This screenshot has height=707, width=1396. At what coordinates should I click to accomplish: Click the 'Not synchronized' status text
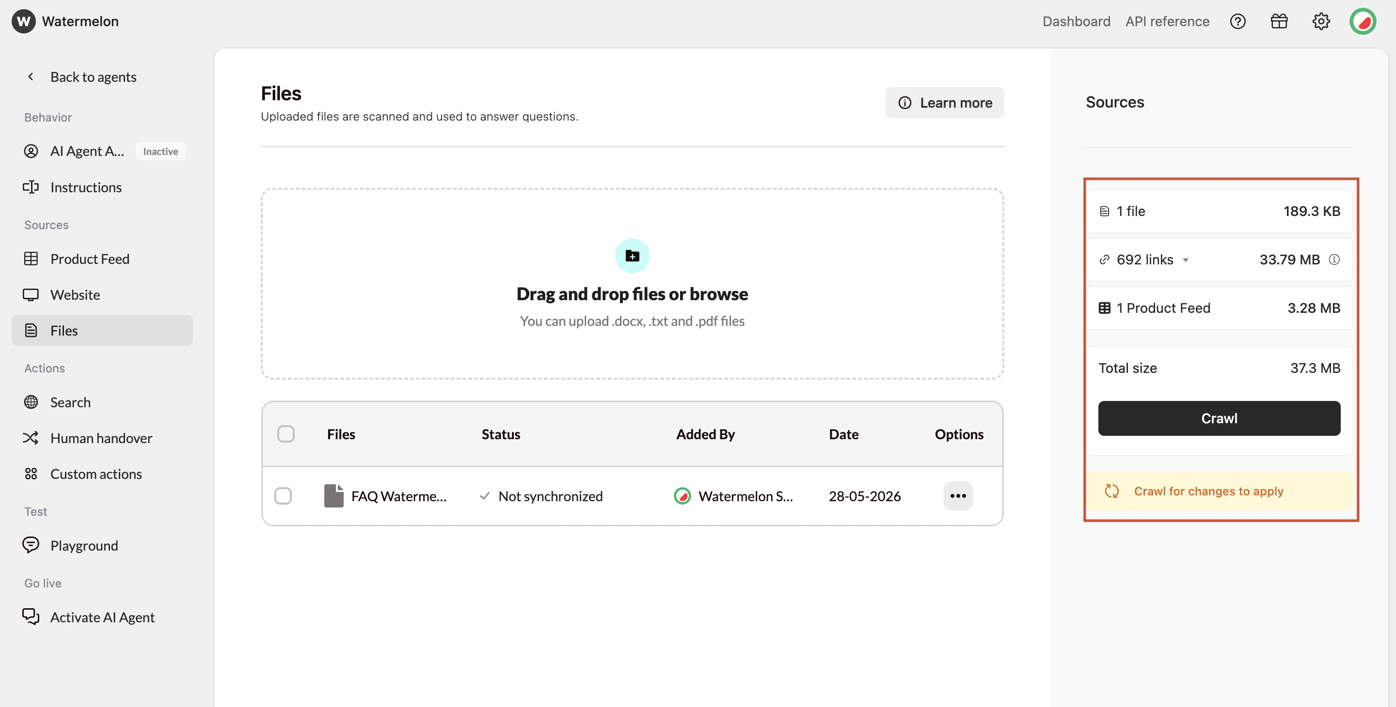coord(550,496)
